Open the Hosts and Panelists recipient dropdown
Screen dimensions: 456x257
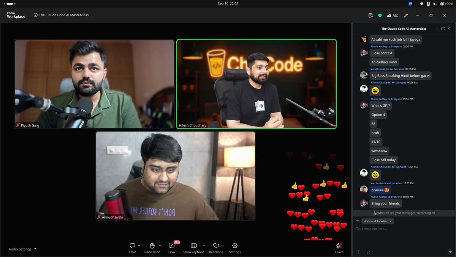[378, 221]
